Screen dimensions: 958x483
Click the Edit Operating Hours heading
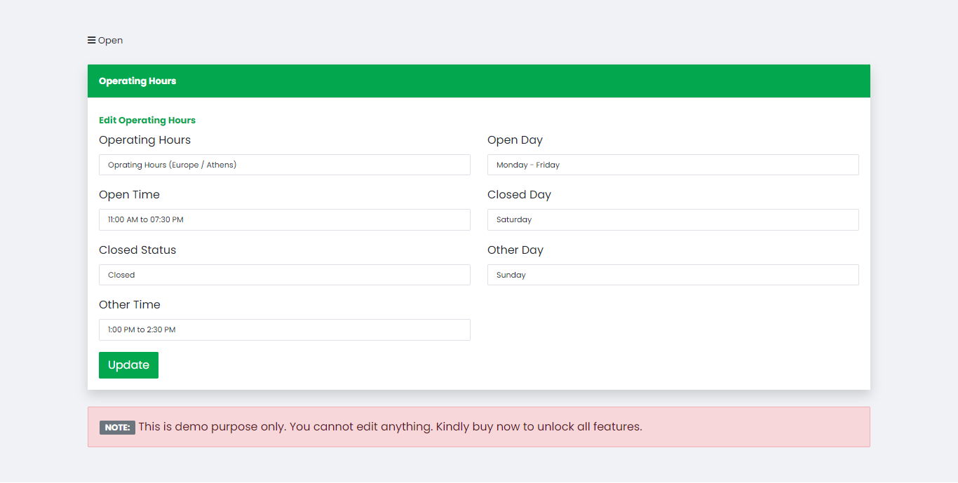point(147,121)
